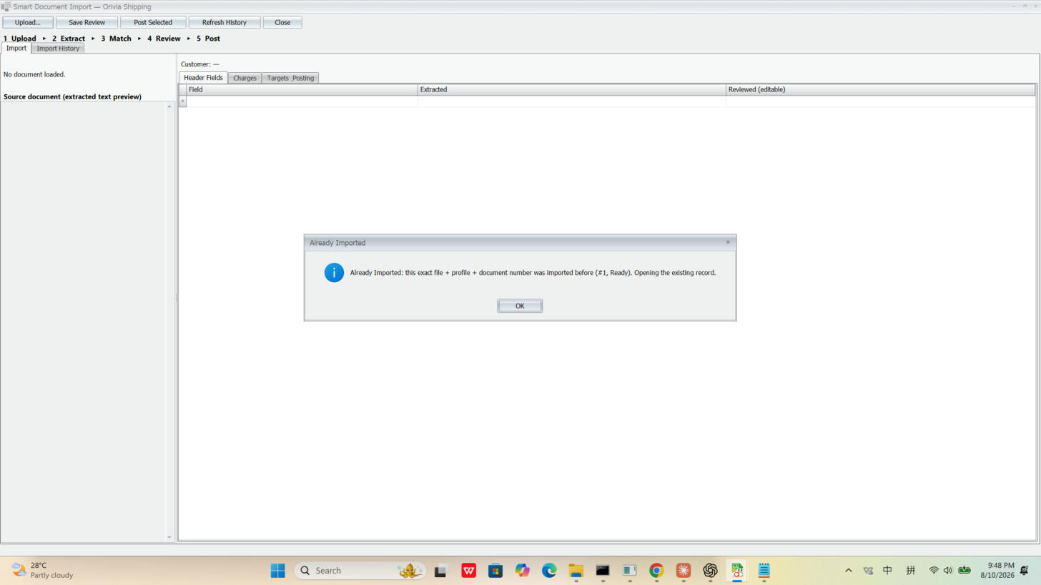Click the volume speaker tray icon
This screenshot has width=1041, height=585.
click(x=948, y=570)
